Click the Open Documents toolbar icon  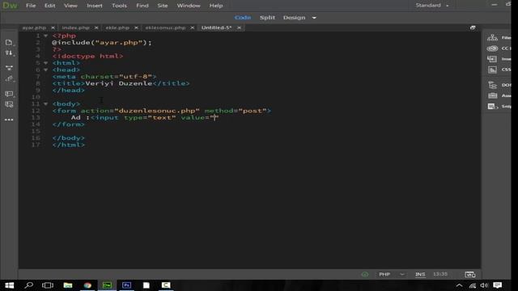click(x=9, y=43)
